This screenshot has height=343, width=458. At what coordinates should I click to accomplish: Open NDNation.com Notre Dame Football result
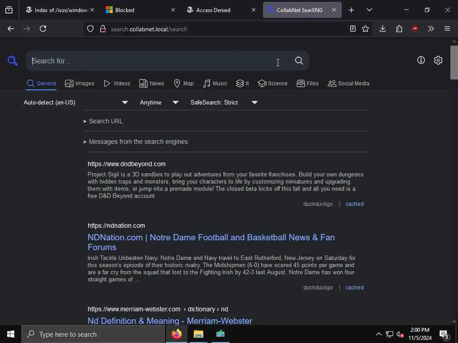(x=211, y=242)
